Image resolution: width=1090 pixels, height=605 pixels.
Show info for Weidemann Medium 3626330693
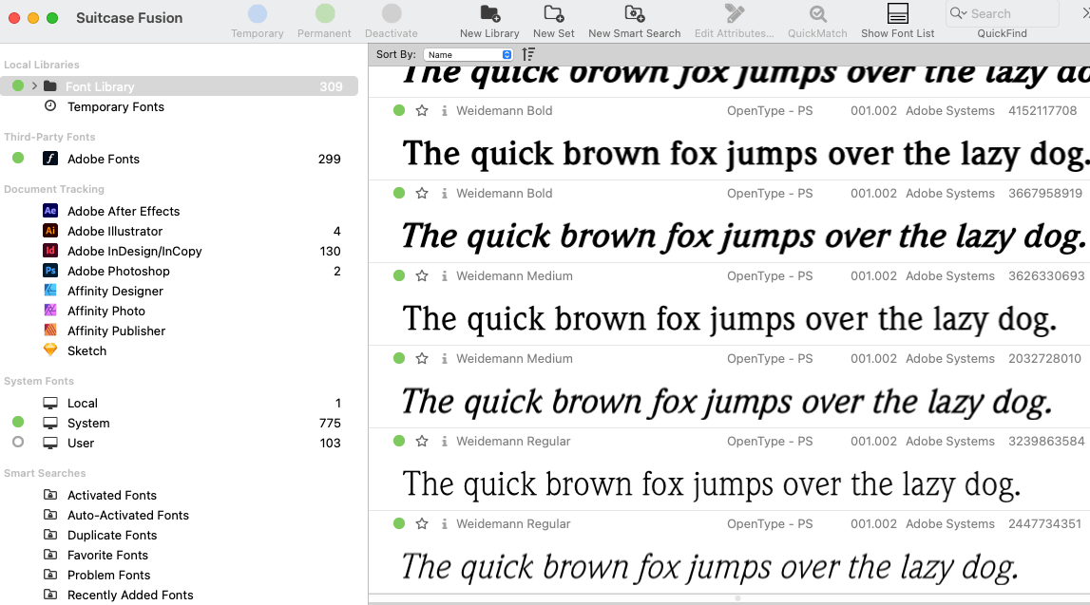pyautogui.click(x=444, y=275)
